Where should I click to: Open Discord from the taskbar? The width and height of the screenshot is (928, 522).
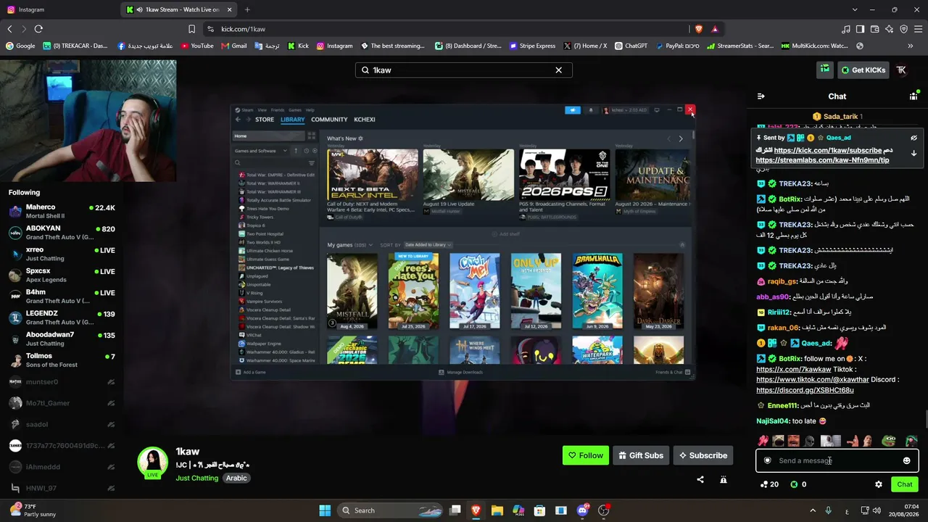click(582, 510)
